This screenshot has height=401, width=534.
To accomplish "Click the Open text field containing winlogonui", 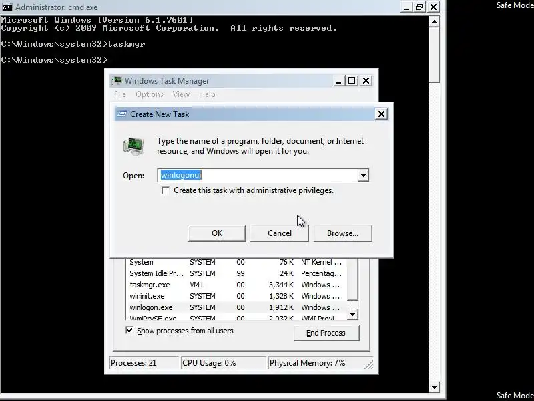I will [258, 175].
